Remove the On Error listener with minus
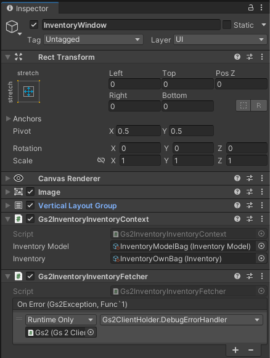Screen dimensions: 270x358 pyautogui.click(x=251, y=350)
